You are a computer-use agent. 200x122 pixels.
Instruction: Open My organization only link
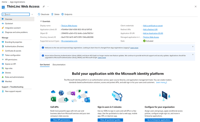pyautogui.click(x=69, y=41)
